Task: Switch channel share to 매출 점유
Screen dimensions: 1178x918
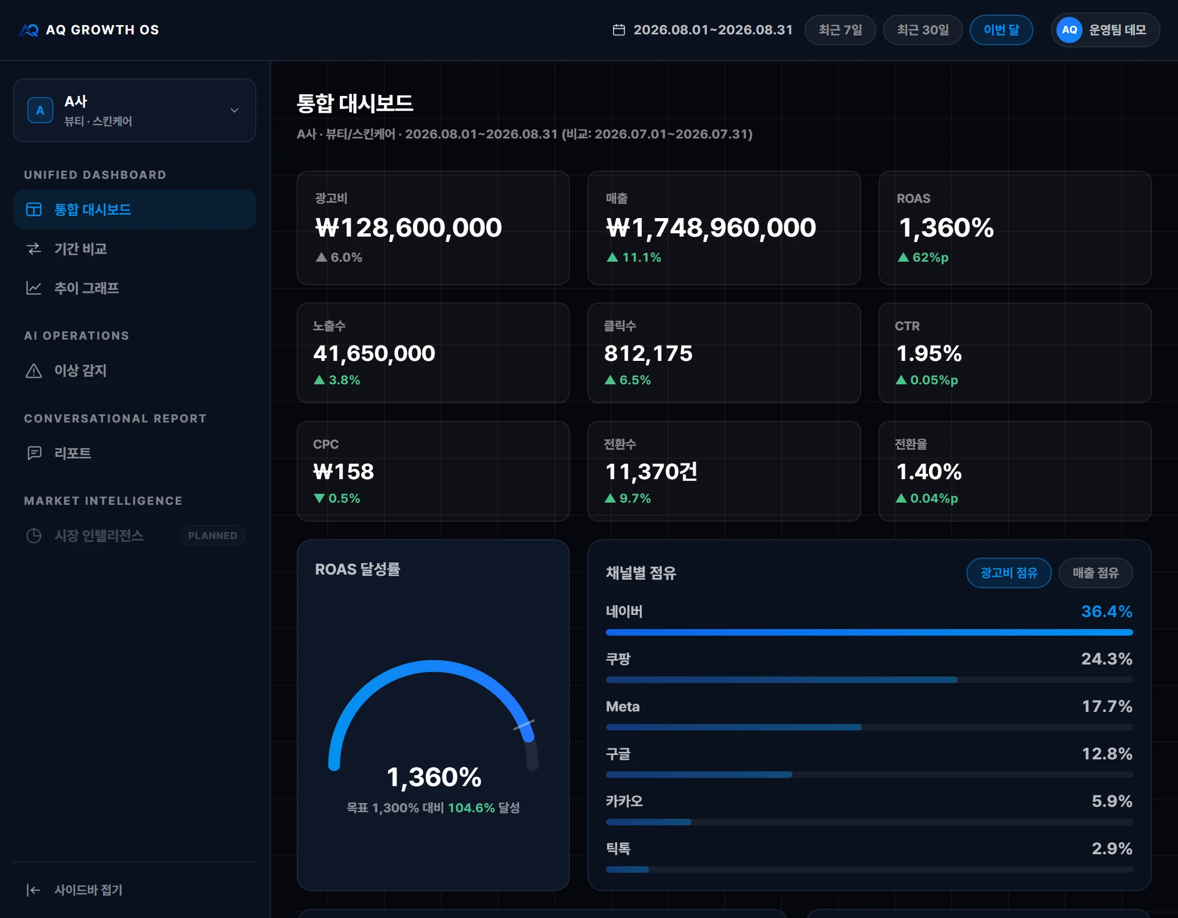Action: coord(1096,573)
